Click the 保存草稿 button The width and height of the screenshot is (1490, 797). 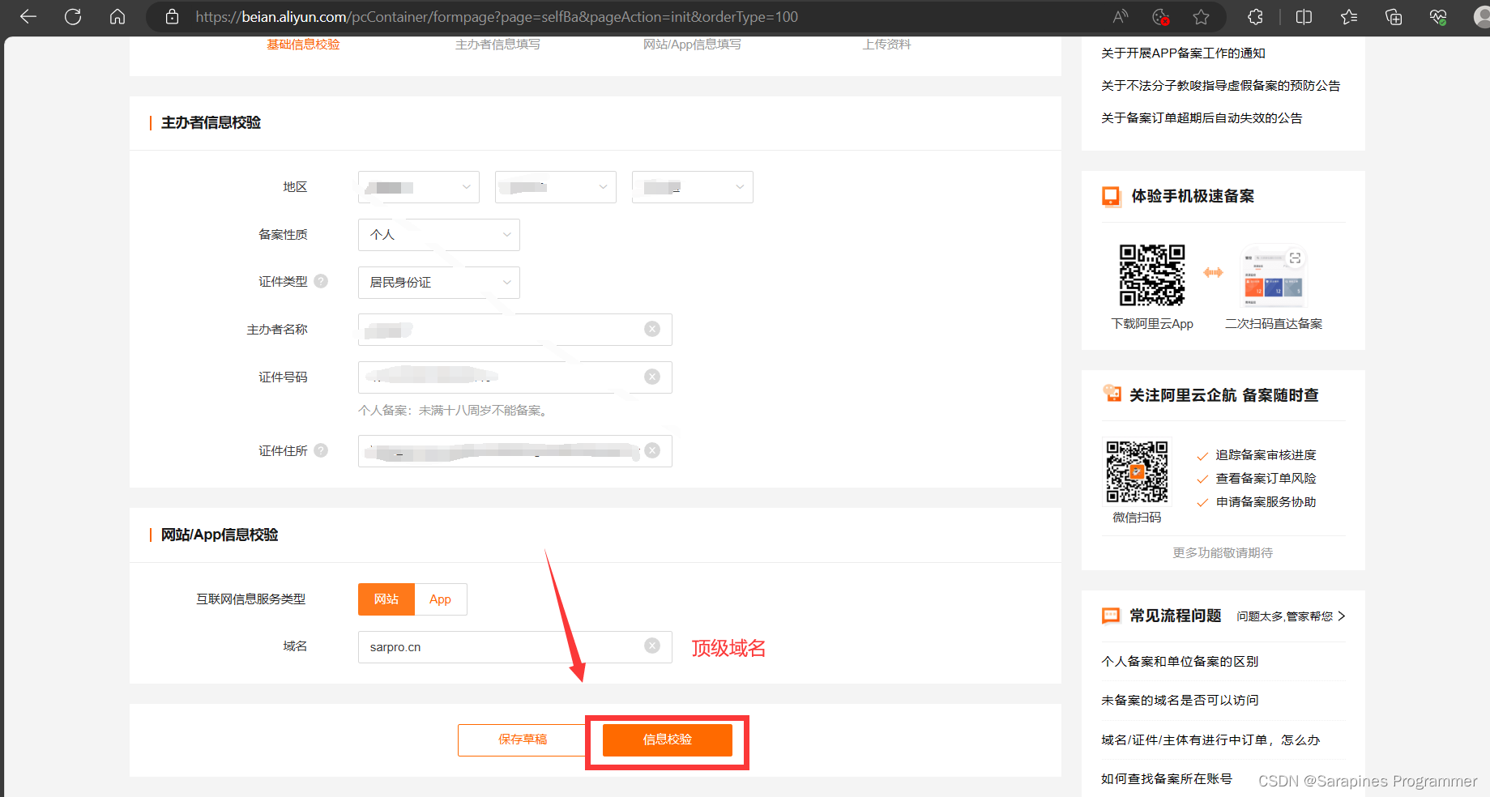click(x=523, y=739)
